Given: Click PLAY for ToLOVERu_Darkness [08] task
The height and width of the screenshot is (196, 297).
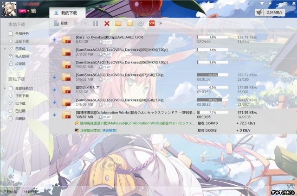Looking at the screenshot, I should (x=105, y=104).
